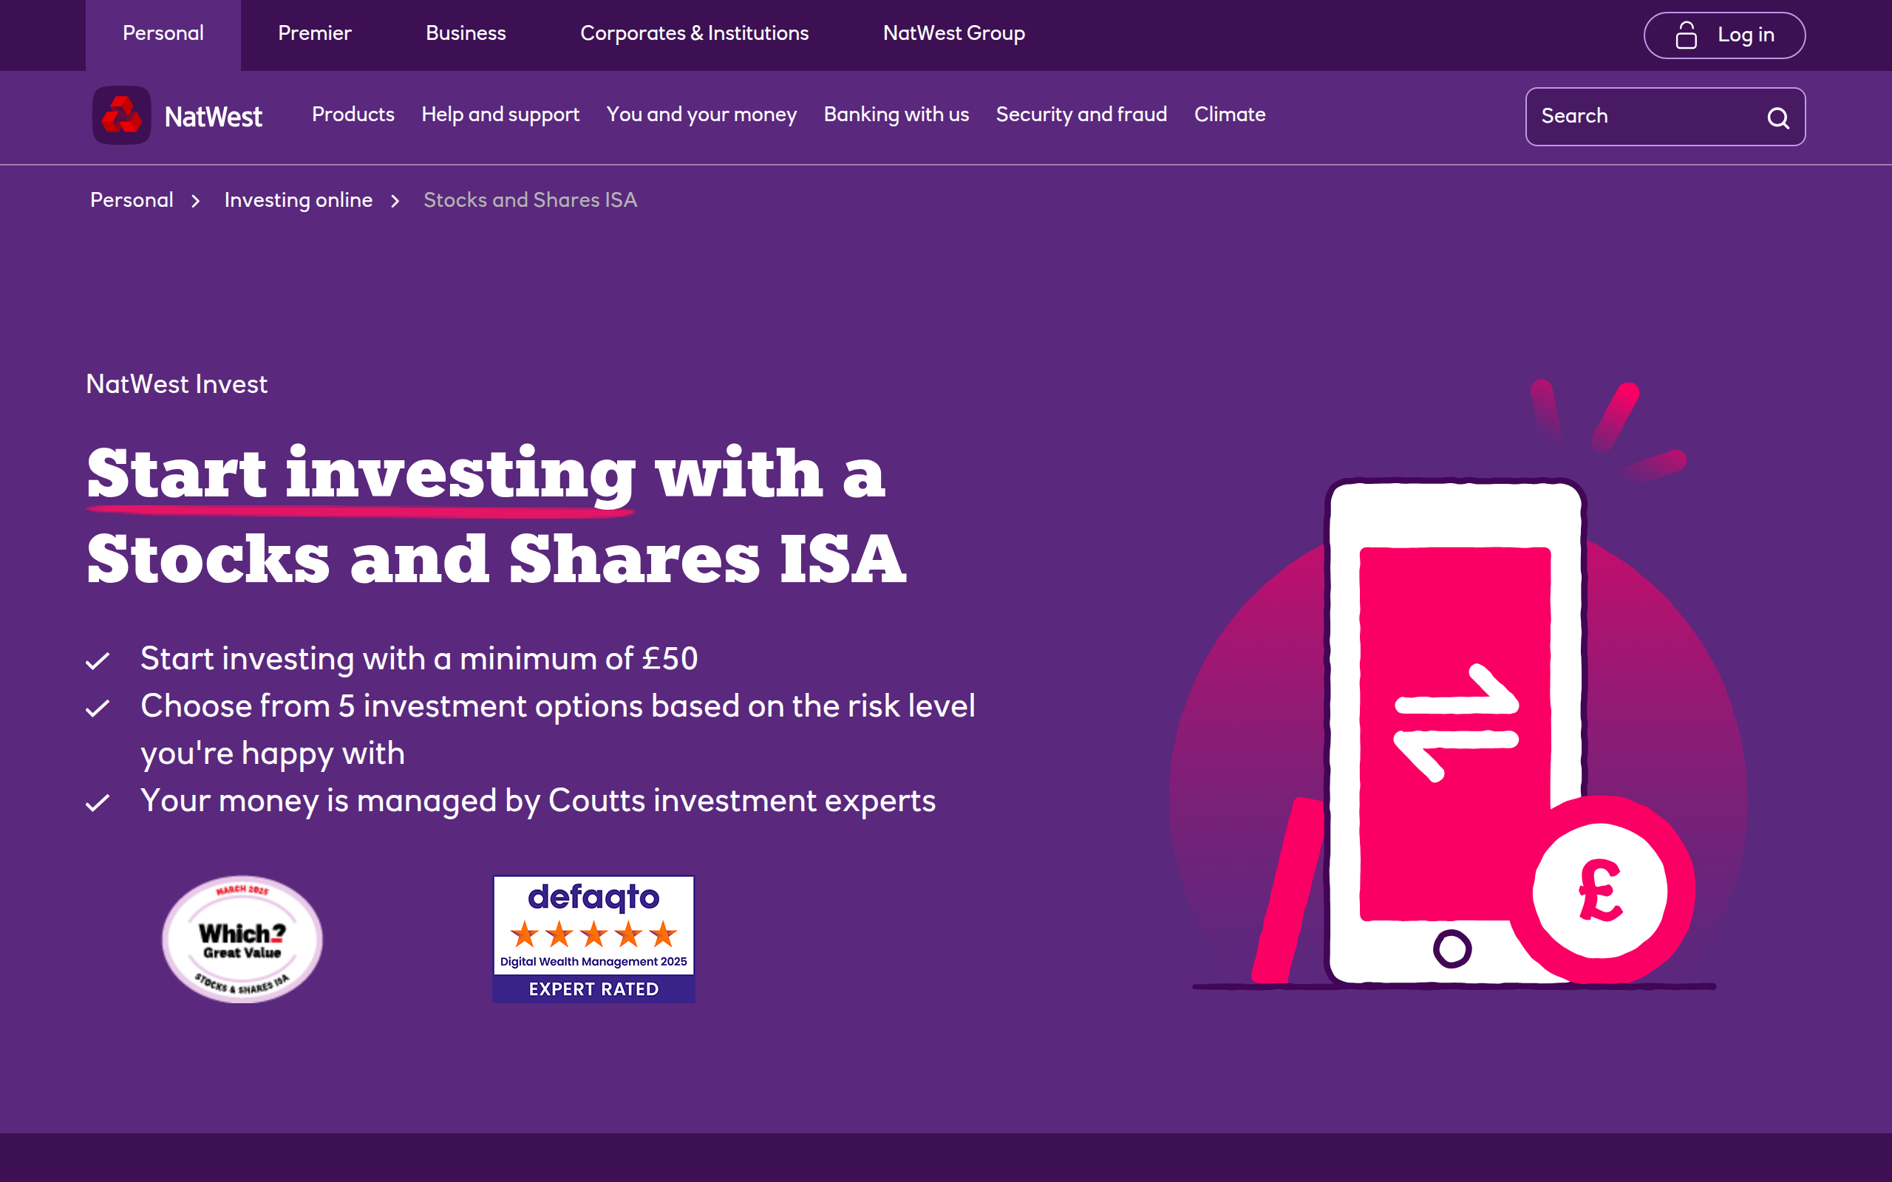The width and height of the screenshot is (1892, 1182).
Task: Expand the You and your money section
Action: pyautogui.click(x=701, y=115)
